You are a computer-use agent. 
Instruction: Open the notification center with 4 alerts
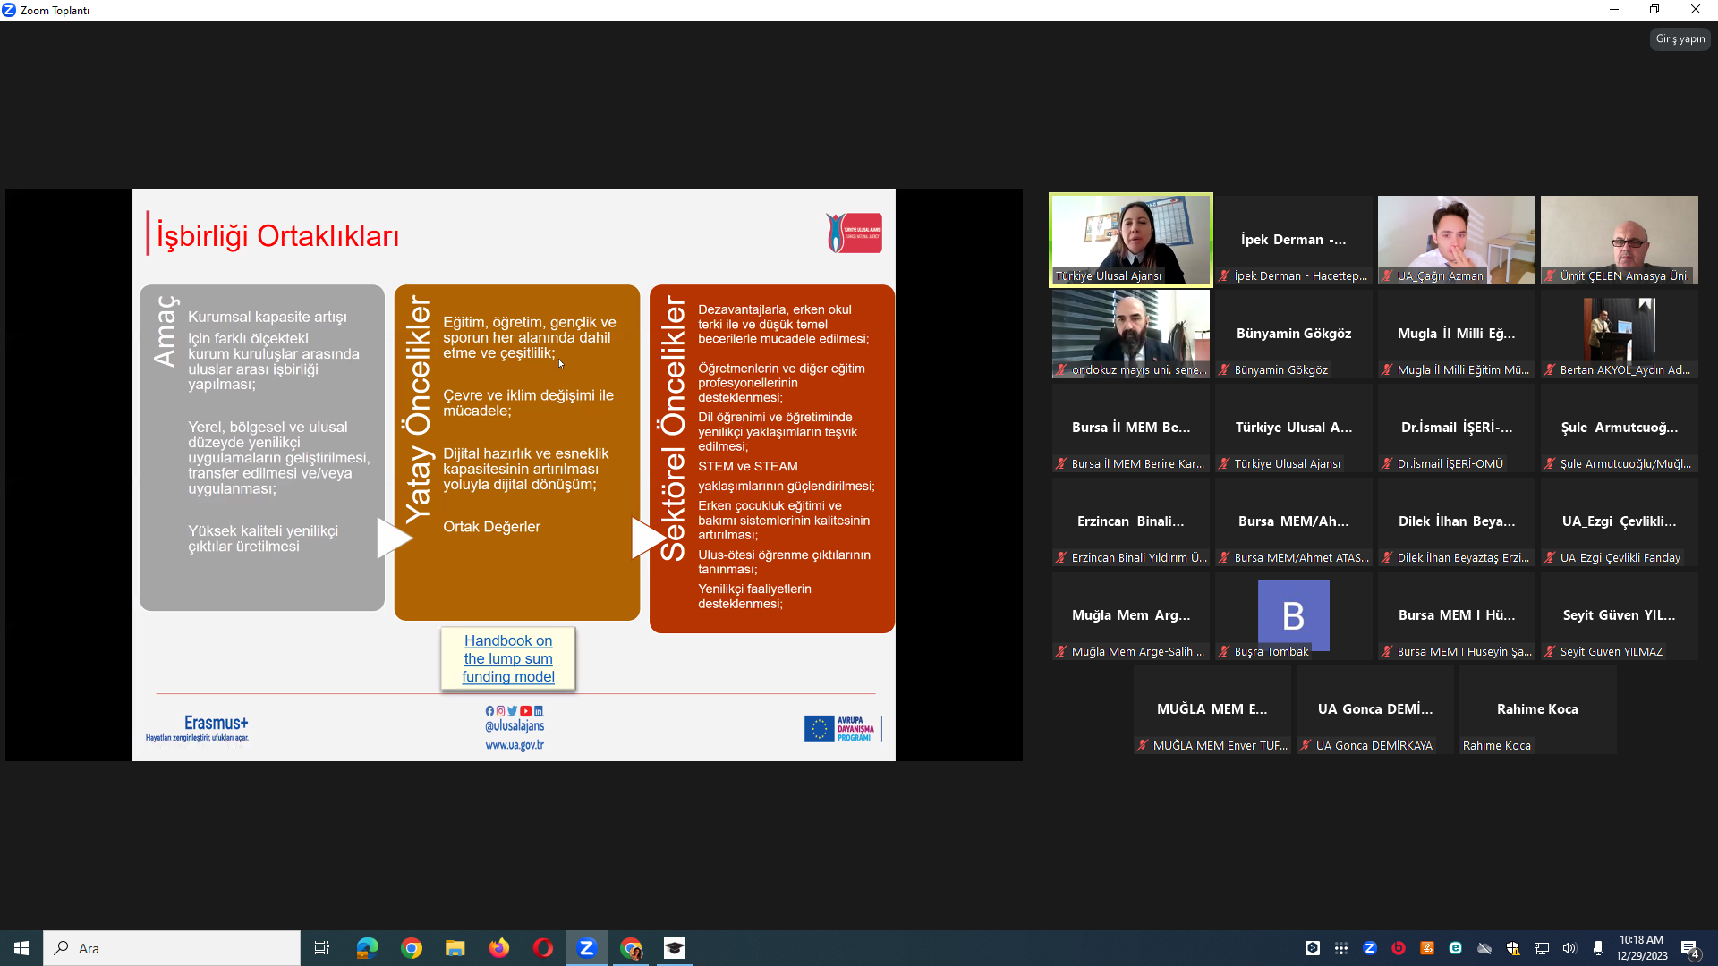(x=1690, y=949)
